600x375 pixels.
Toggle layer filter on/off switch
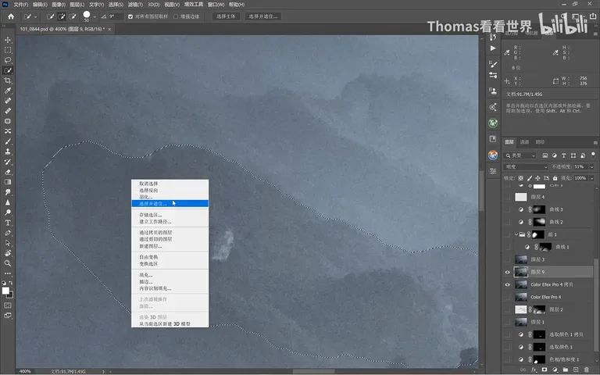pyautogui.click(x=593, y=155)
